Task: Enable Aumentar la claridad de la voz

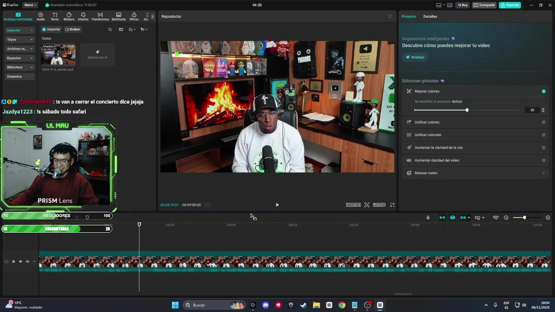Action: tap(544, 148)
